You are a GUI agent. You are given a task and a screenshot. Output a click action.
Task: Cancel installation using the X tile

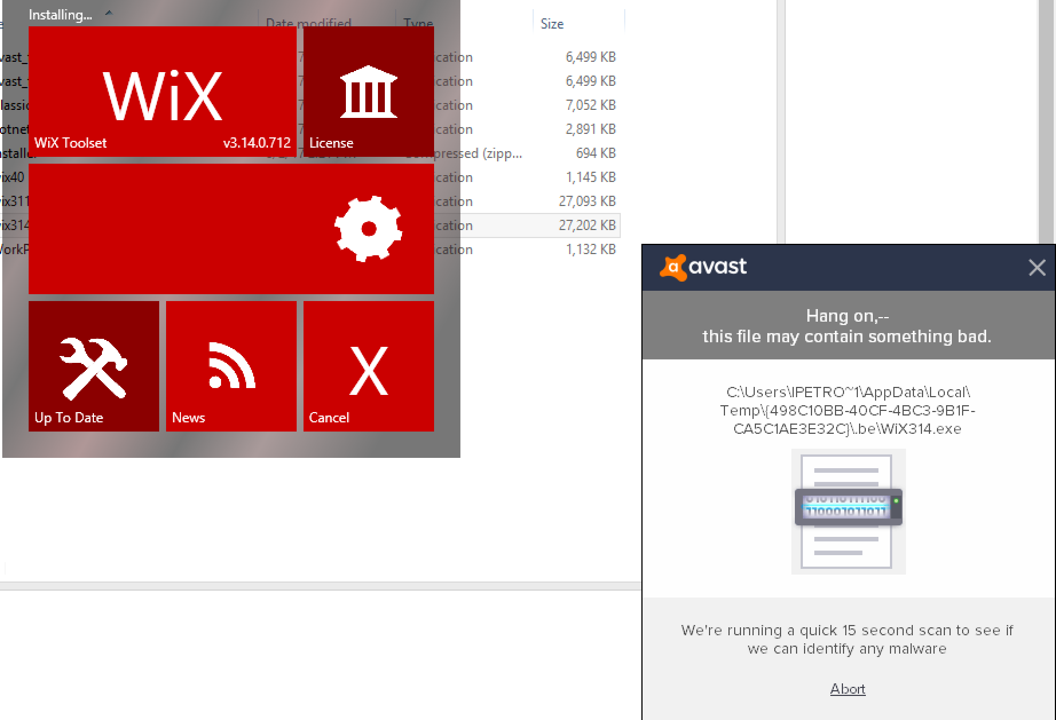tap(368, 366)
